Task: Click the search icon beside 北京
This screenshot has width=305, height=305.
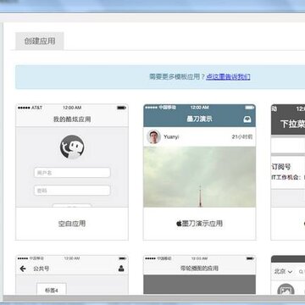Action: [x=302, y=272]
